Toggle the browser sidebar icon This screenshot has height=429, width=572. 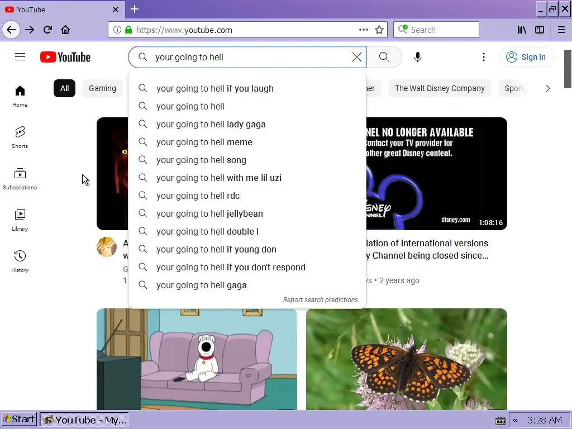tap(540, 30)
